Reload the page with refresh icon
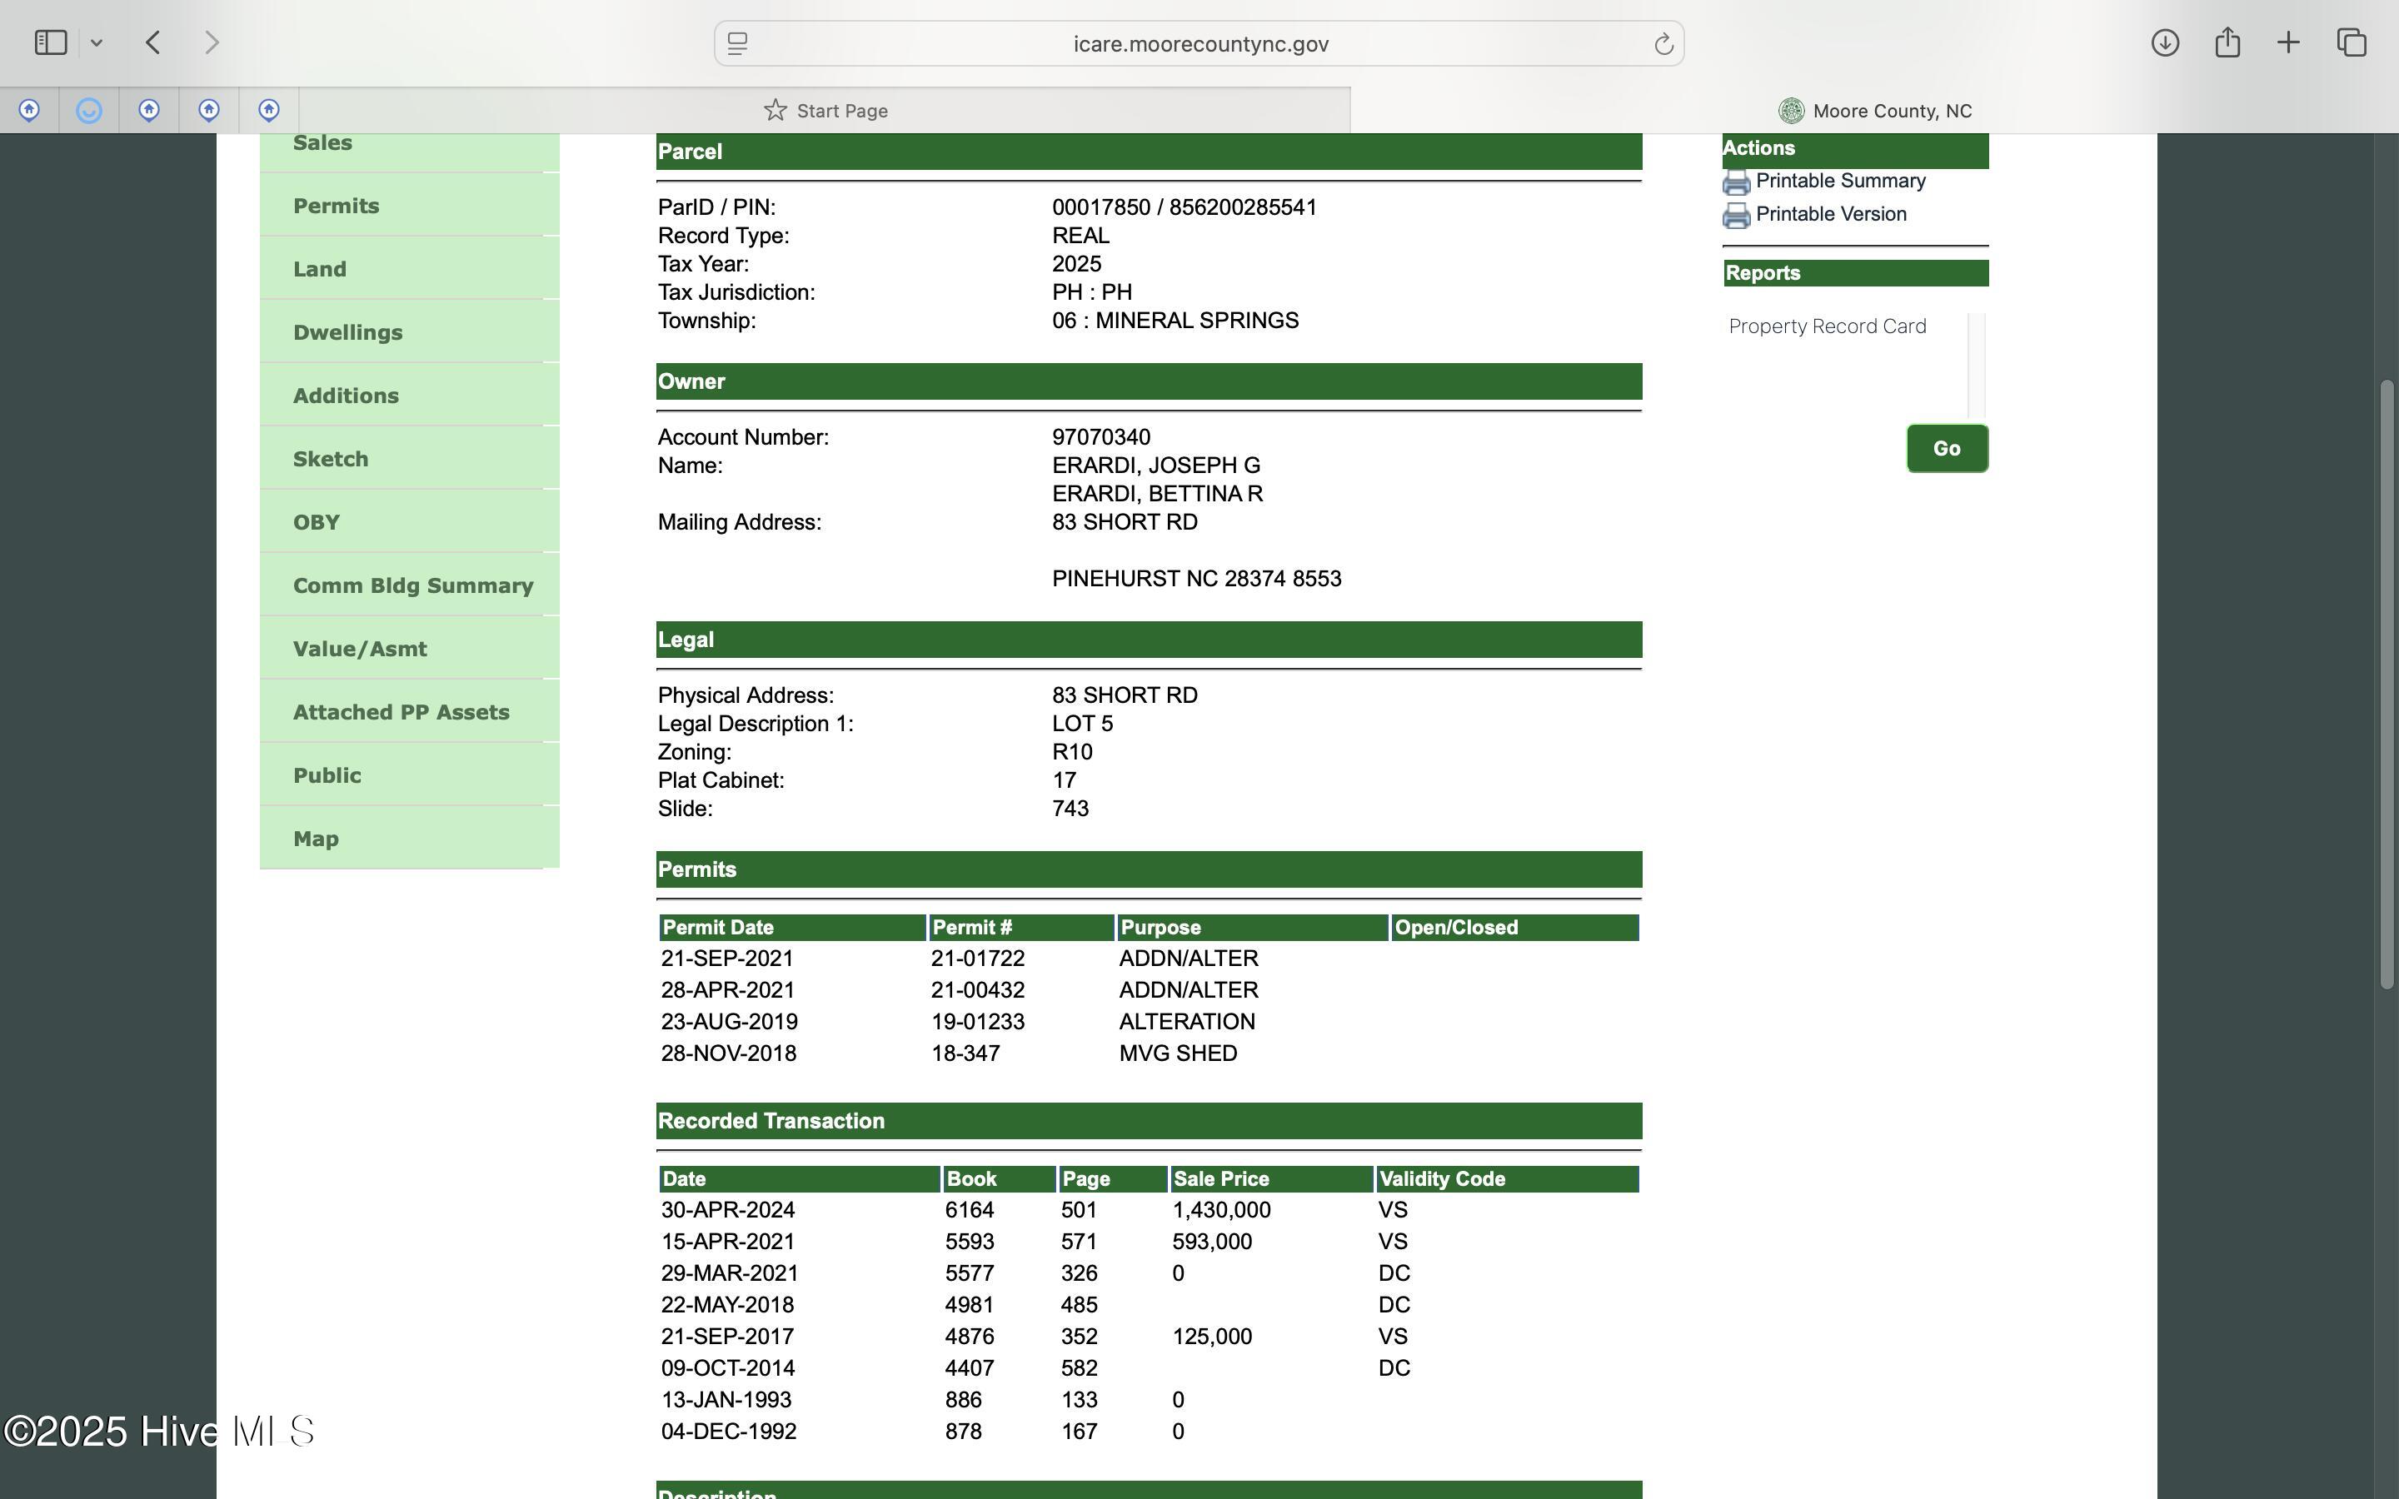The image size is (2399, 1499). [x=1663, y=43]
